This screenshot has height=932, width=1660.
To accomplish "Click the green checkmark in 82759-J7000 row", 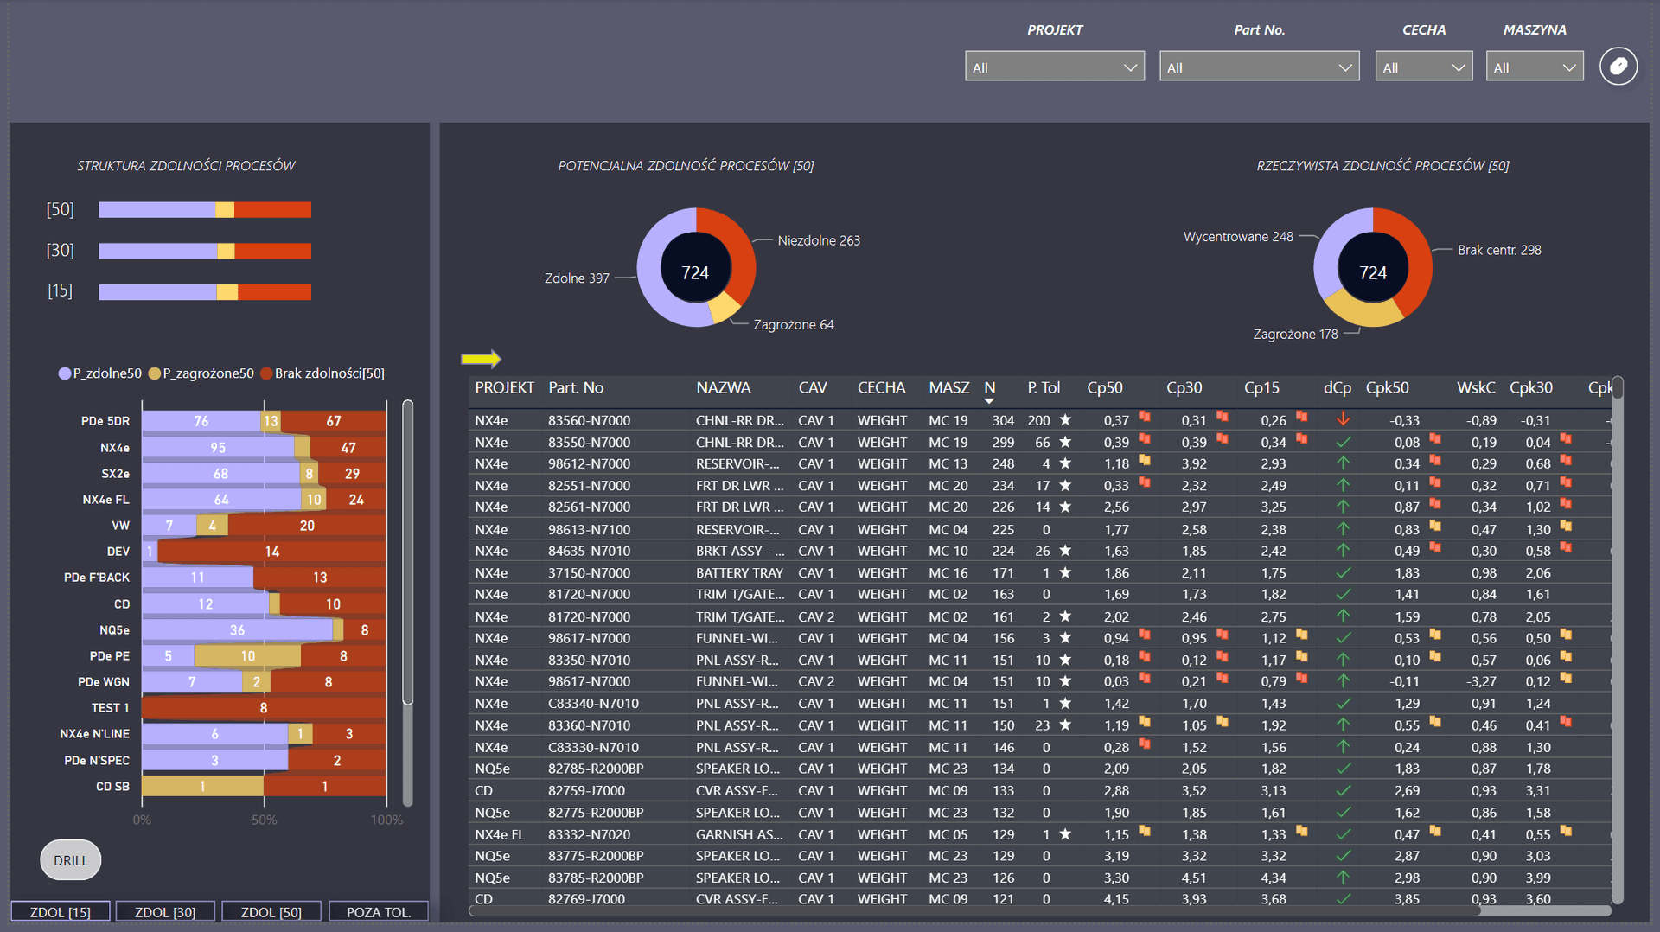I will 1343,790.
